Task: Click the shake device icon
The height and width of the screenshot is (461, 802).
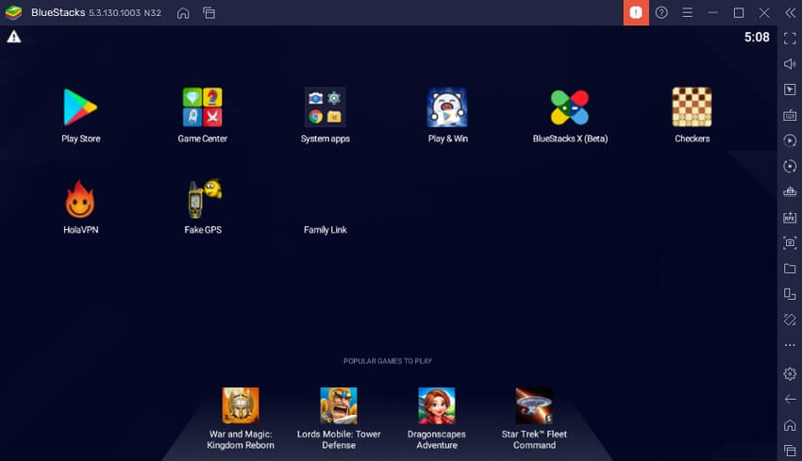Action: tap(790, 320)
